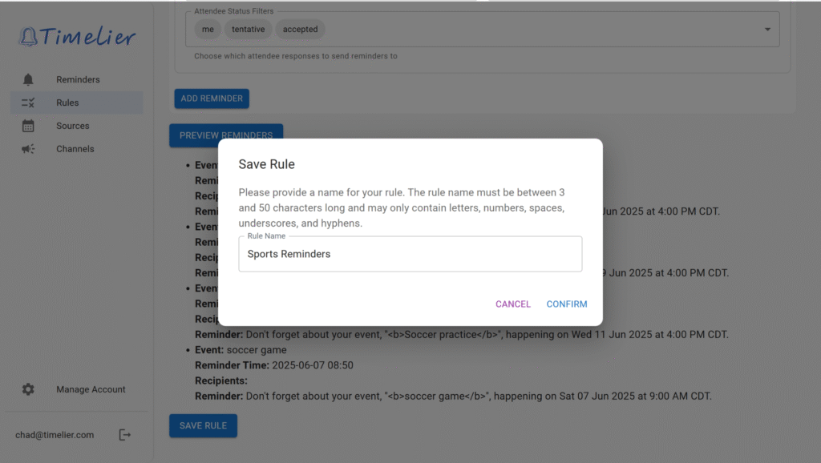Select the "me" status chip
Image resolution: width=821 pixels, height=463 pixels.
click(208, 30)
